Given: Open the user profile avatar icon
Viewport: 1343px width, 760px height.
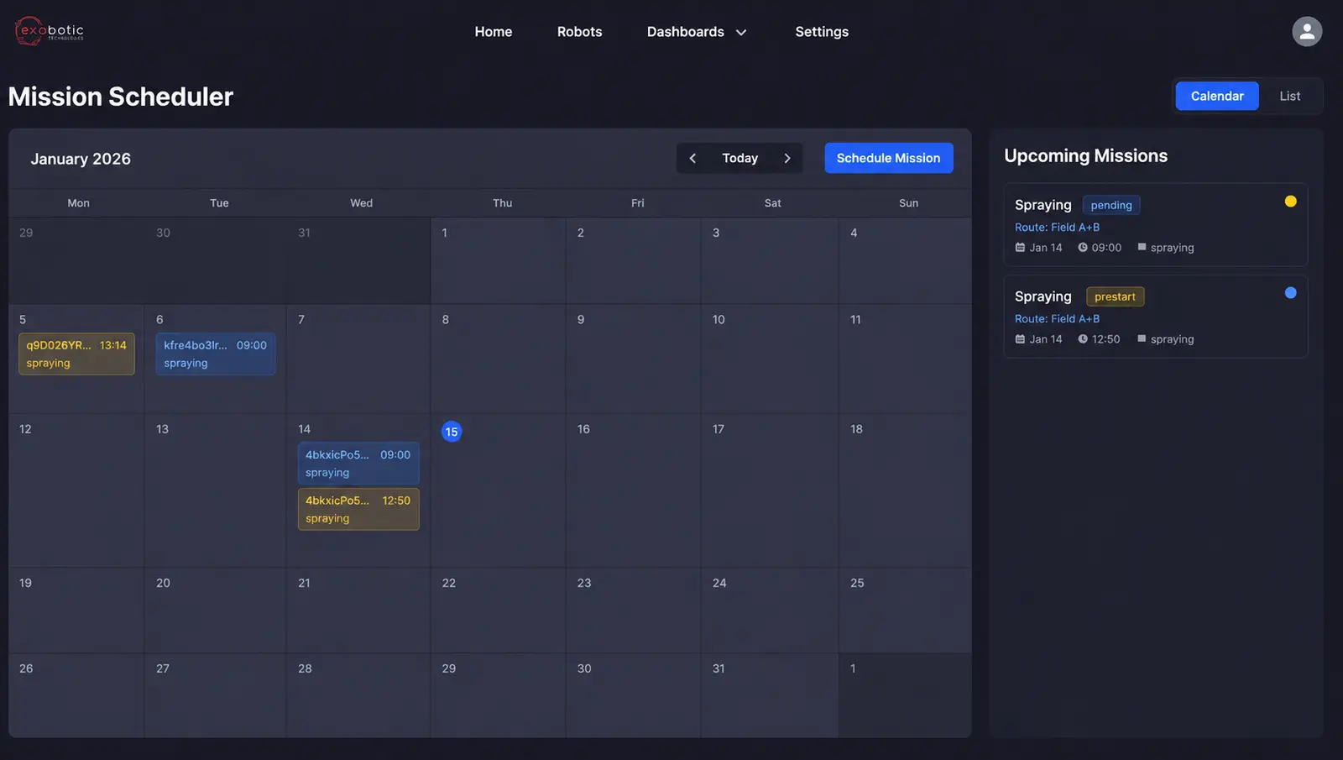Looking at the screenshot, I should [x=1306, y=32].
